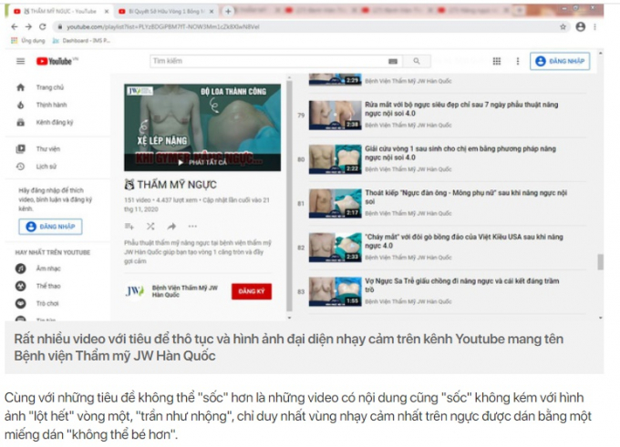The height and width of the screenshot is (447, 620).
Task: Play all via PHÁT TẤT CẢ overlay
Action: coord(202,162)
